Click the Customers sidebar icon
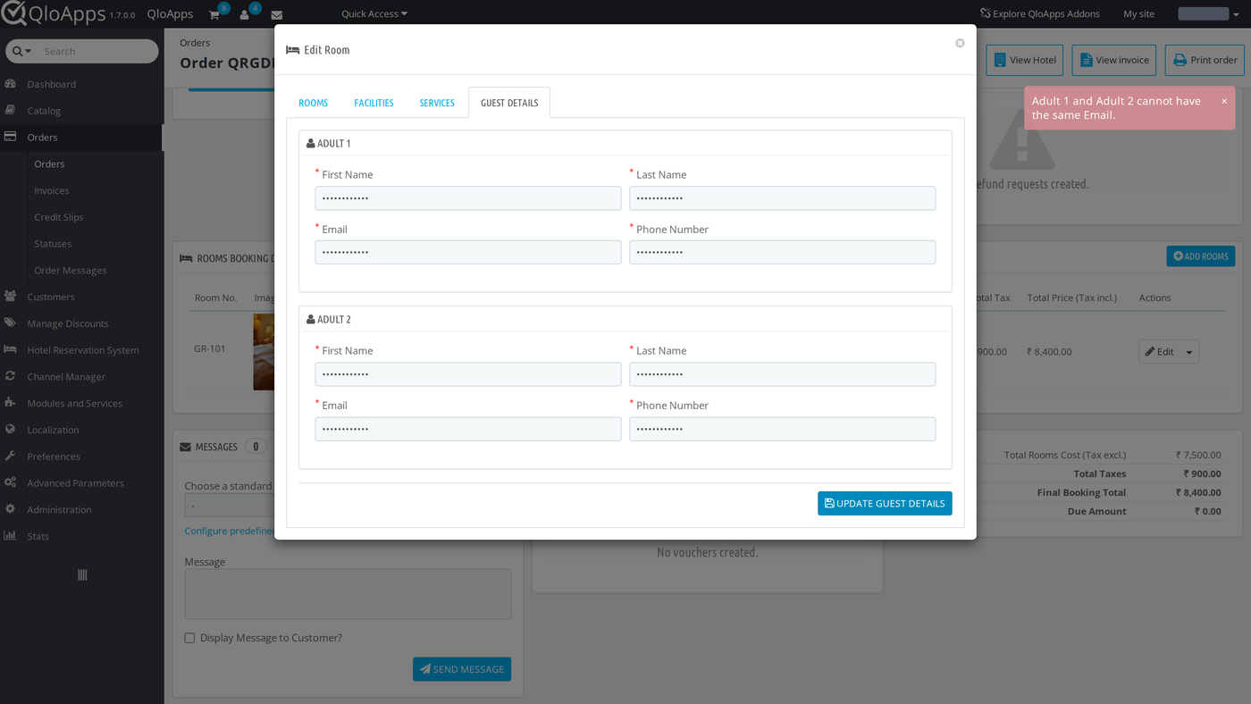1251x704 pixels. tap(11, 297)
